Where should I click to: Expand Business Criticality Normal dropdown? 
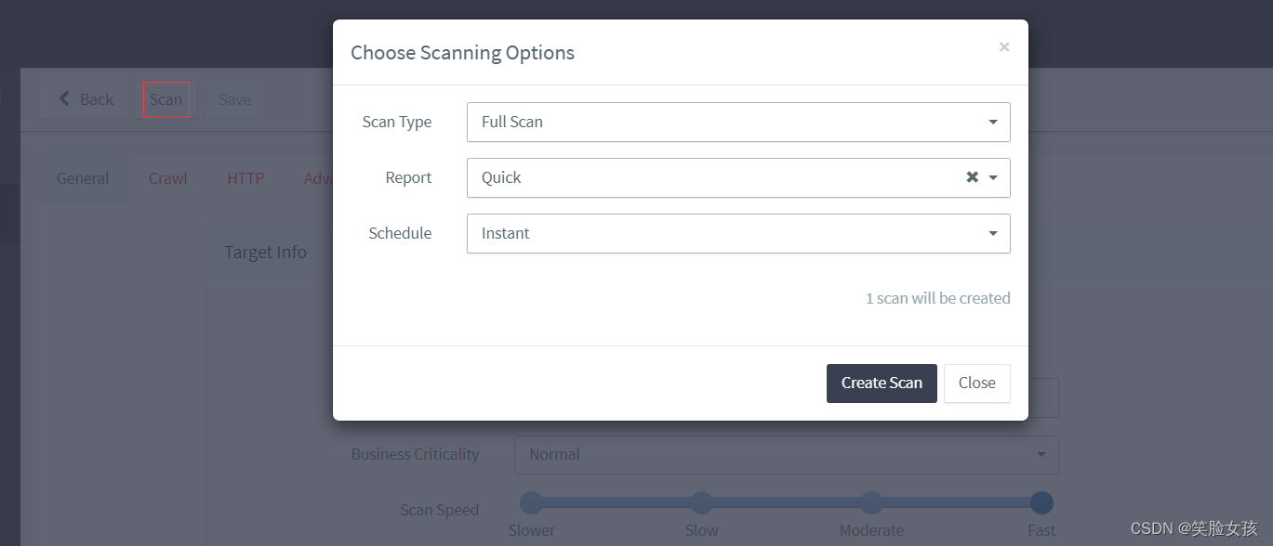786,454
